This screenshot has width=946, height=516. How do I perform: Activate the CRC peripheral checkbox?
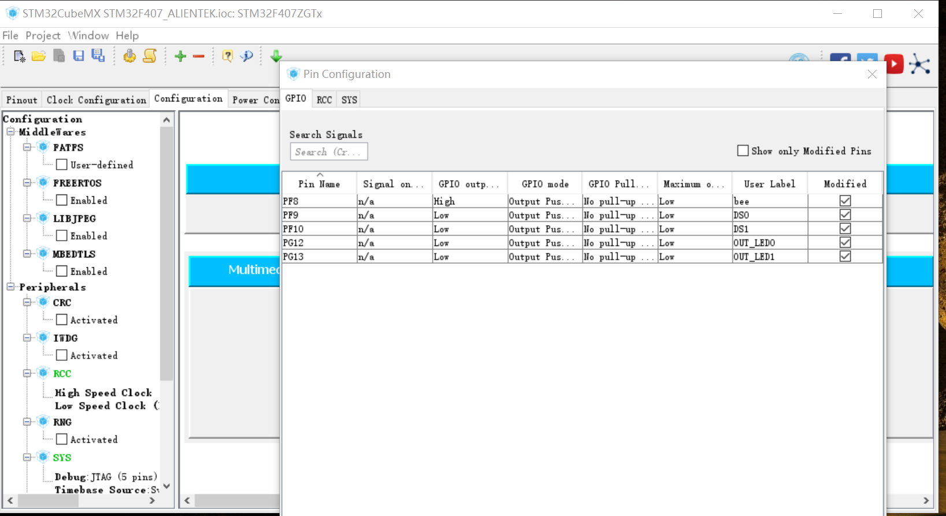point(62,320)
